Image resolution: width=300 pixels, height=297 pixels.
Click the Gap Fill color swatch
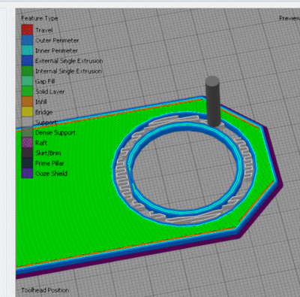(27, 81)
